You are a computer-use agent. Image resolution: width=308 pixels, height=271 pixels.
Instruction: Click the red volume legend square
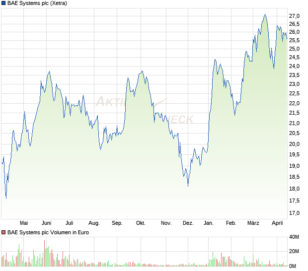[3, 233]
